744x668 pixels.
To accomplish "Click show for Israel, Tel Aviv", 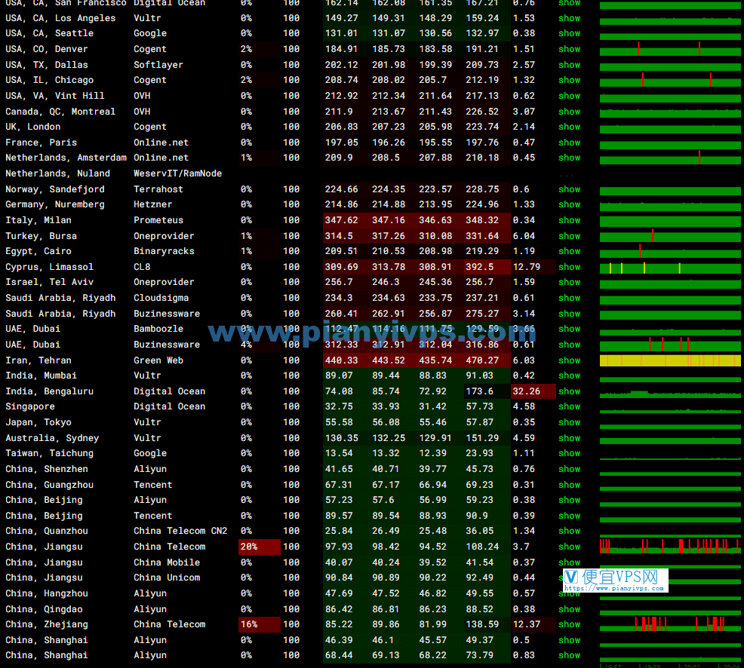I will pos(570,282).
